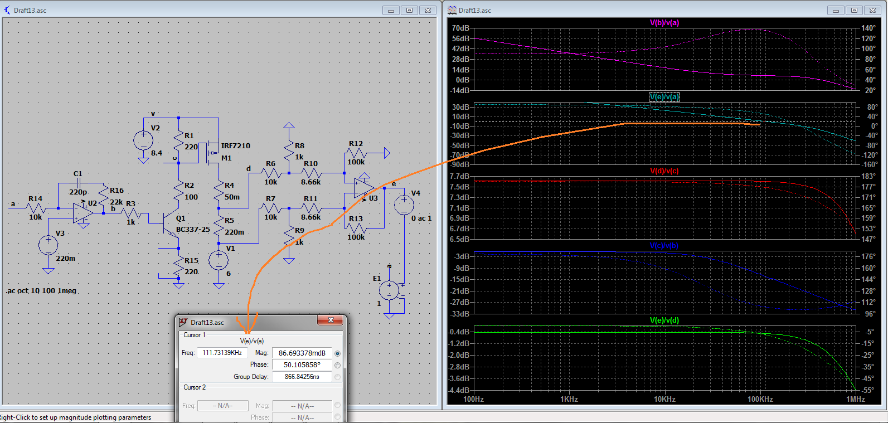Click the 220p capacitor value
888x423 pixels.
(x=78, y=192)
